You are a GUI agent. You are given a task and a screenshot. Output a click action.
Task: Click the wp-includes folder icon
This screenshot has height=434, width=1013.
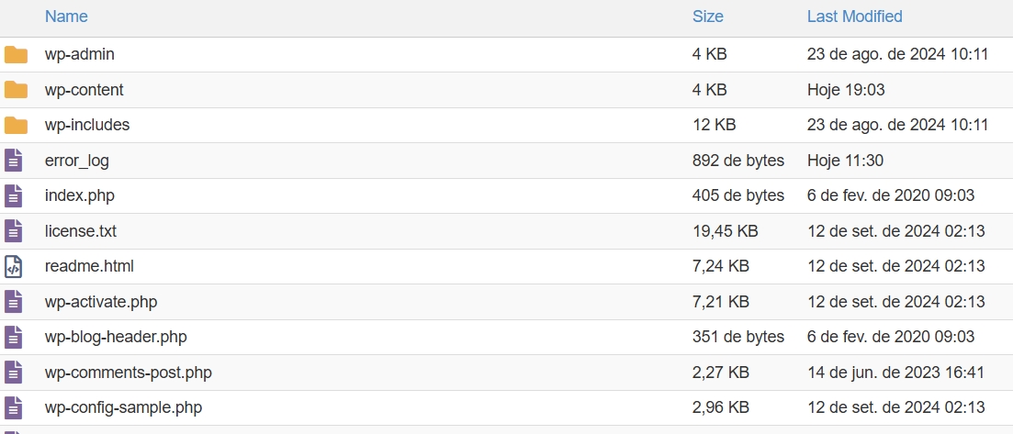16,125
